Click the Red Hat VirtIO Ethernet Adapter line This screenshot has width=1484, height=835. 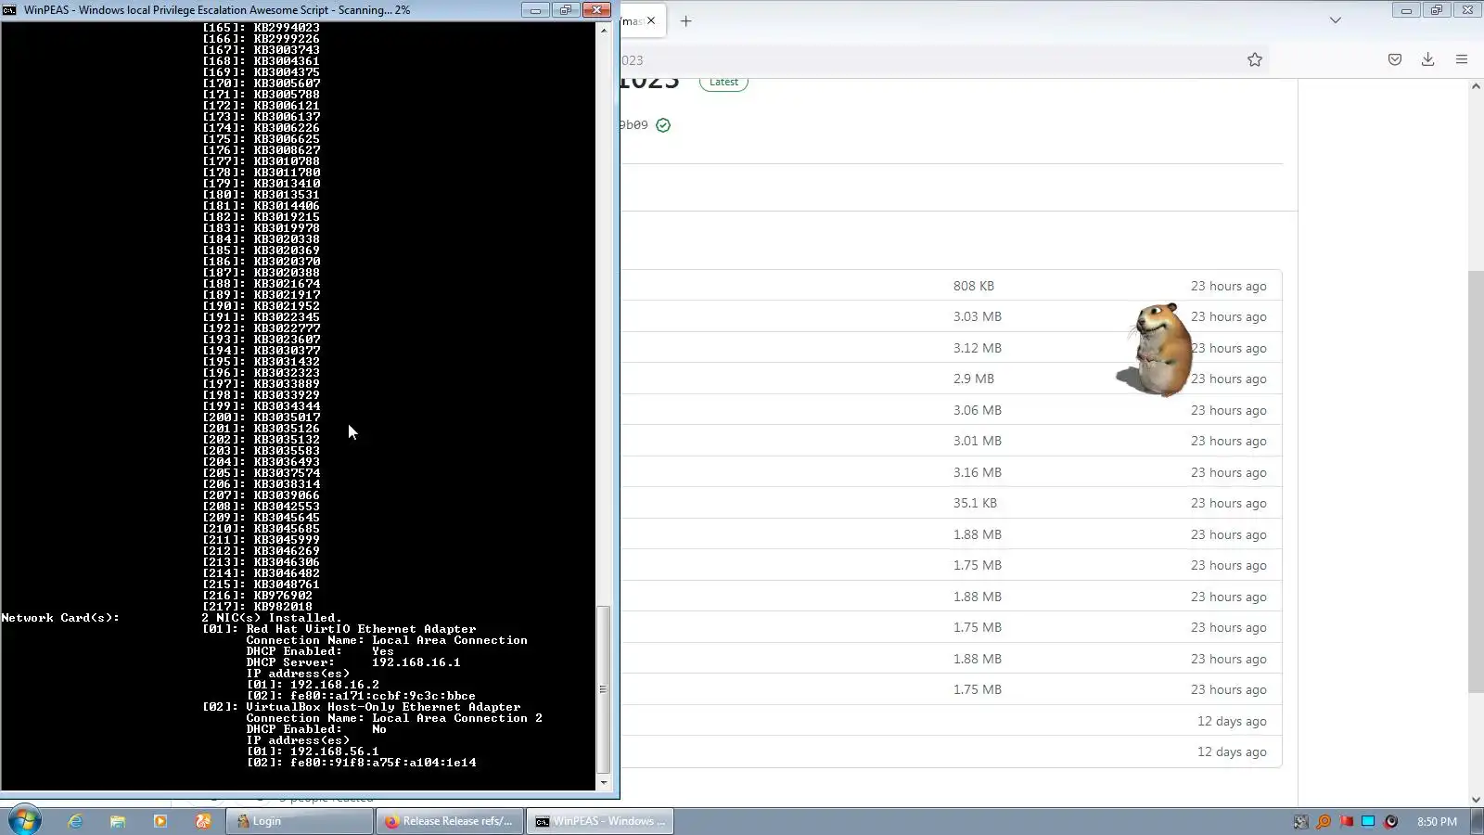click(339, 629)
